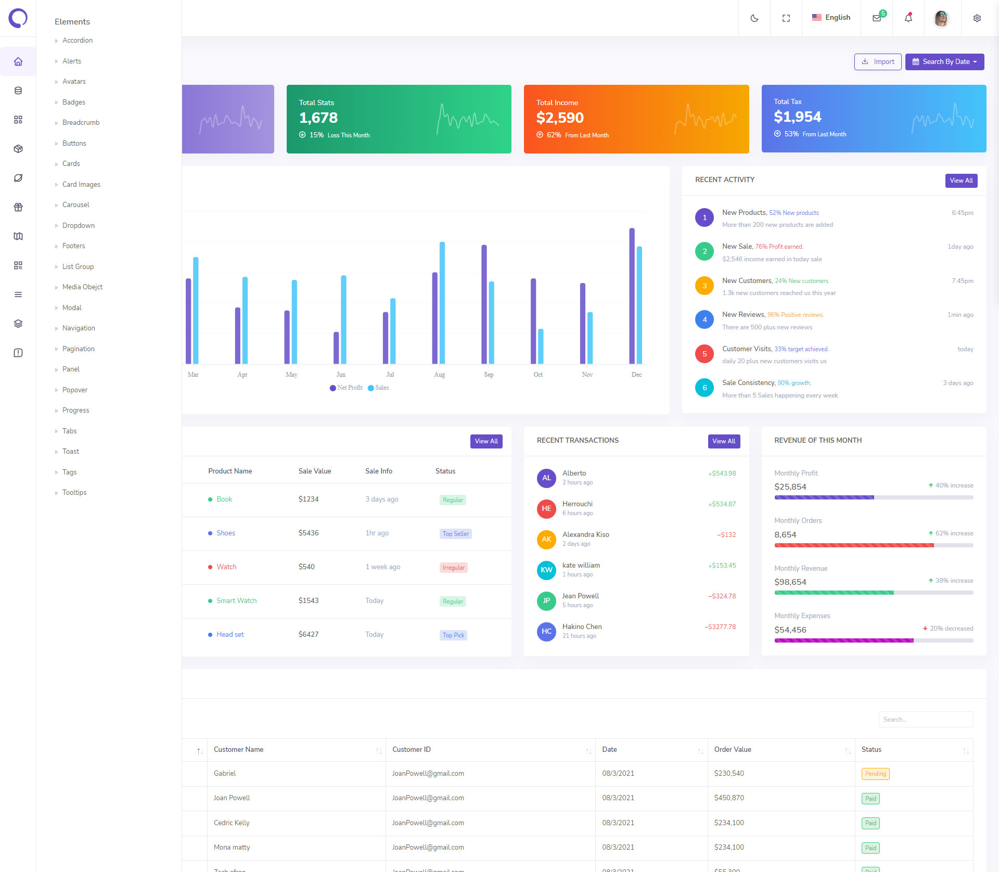Open the notifications bell icon
Viewport: 999px width, 872px height.
908,18
